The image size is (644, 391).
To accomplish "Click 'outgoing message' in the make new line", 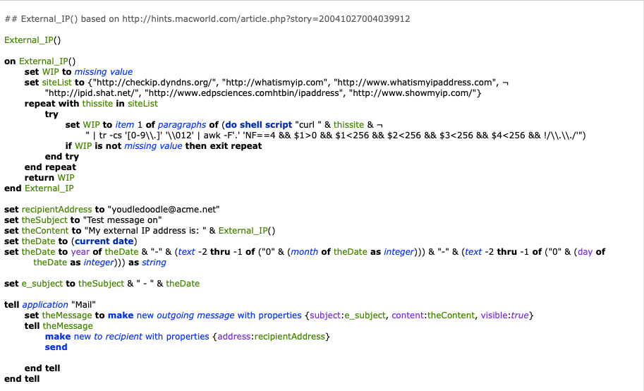I will [x=195, y=315].
